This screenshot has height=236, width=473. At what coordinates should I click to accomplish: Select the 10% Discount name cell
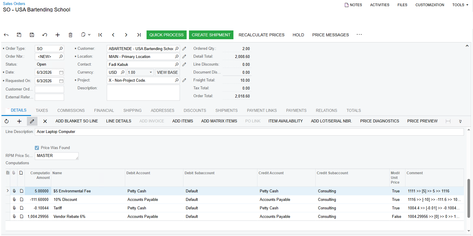coord(88,199)
